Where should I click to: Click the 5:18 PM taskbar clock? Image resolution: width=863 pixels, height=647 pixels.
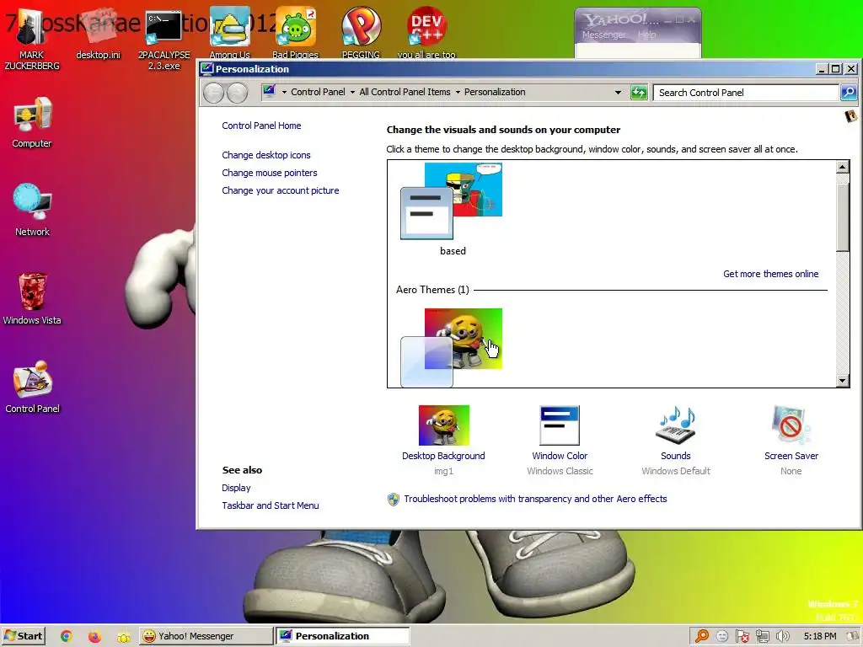click(819, 636)
